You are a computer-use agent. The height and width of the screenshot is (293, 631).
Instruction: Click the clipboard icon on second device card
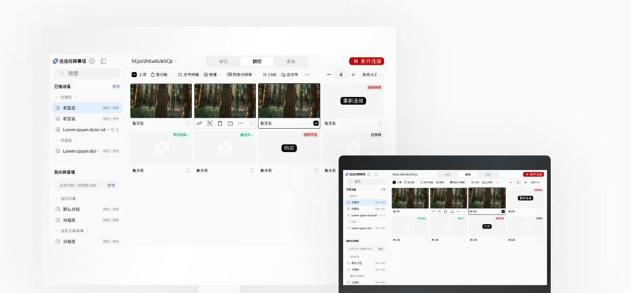(220, 123)
